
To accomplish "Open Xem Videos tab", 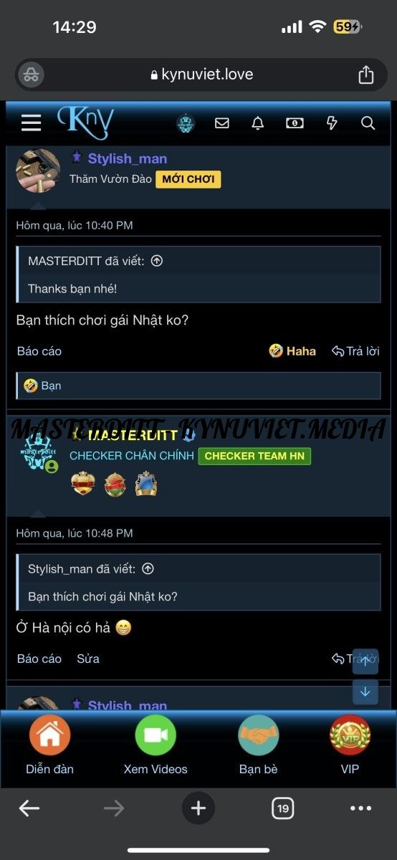I will coord(156,745).
